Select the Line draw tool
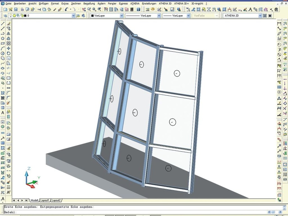 3,23
